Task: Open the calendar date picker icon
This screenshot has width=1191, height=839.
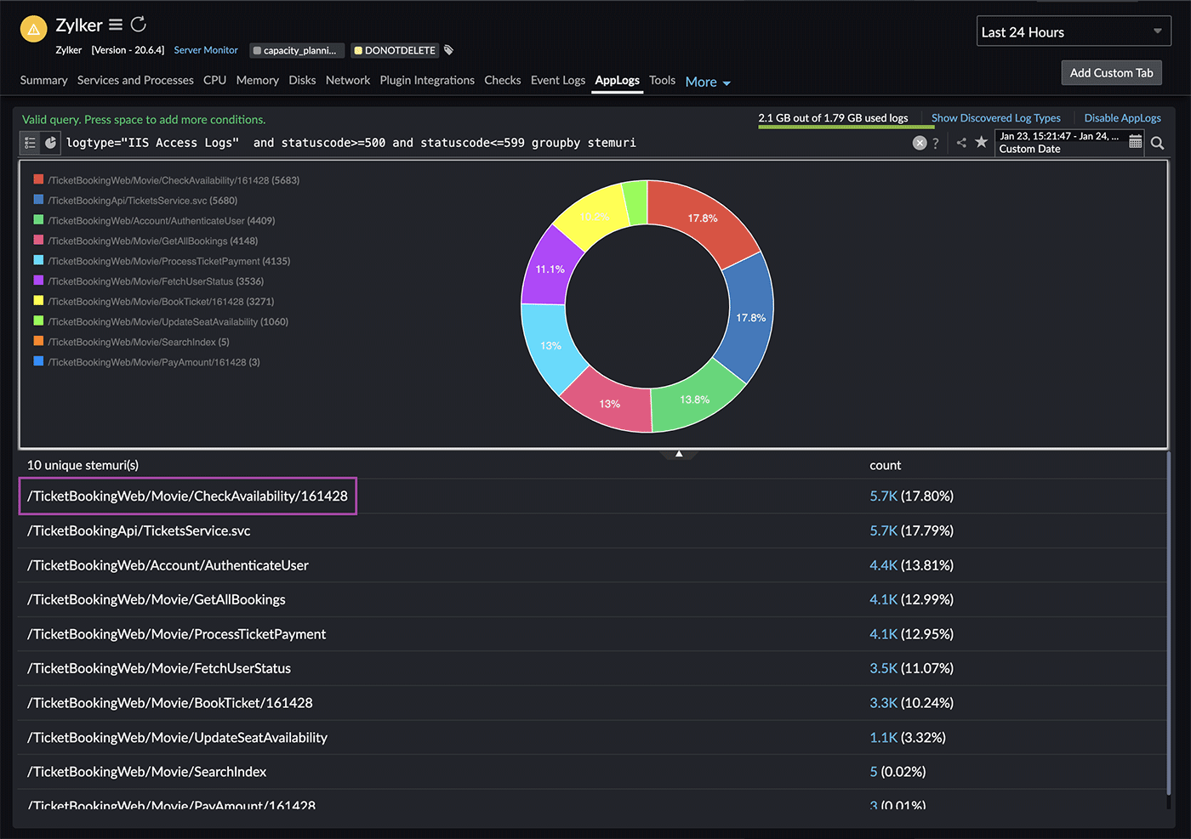Action: [1135, 142]
